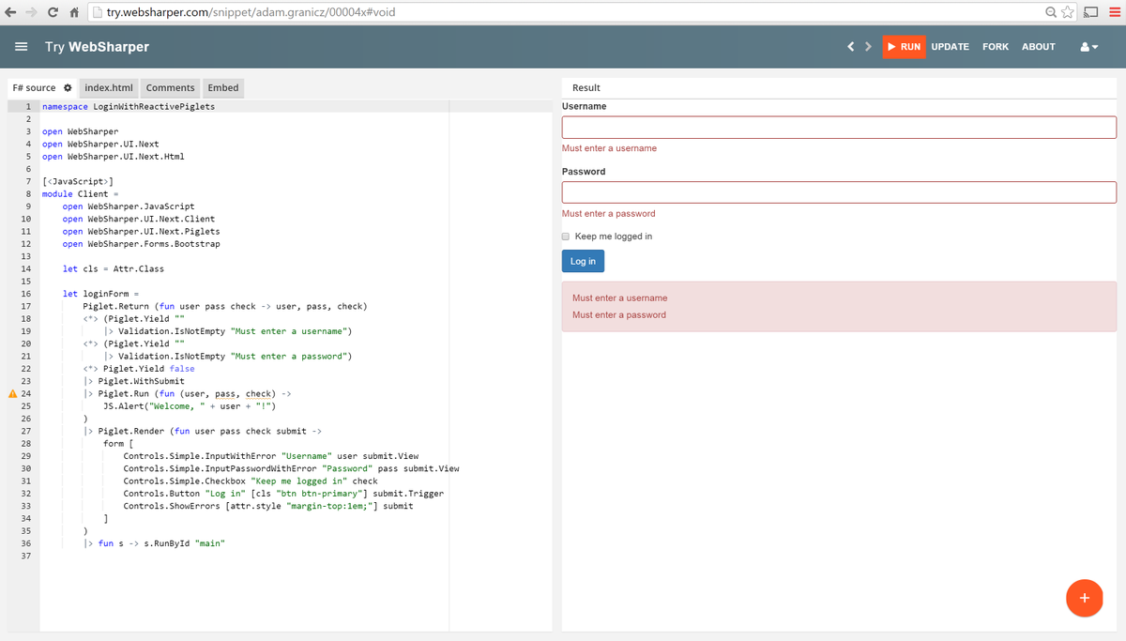This screenshot has width=1126, height=641.
Task: Click the Controls.ShowErrors code line
Action: 268,506
